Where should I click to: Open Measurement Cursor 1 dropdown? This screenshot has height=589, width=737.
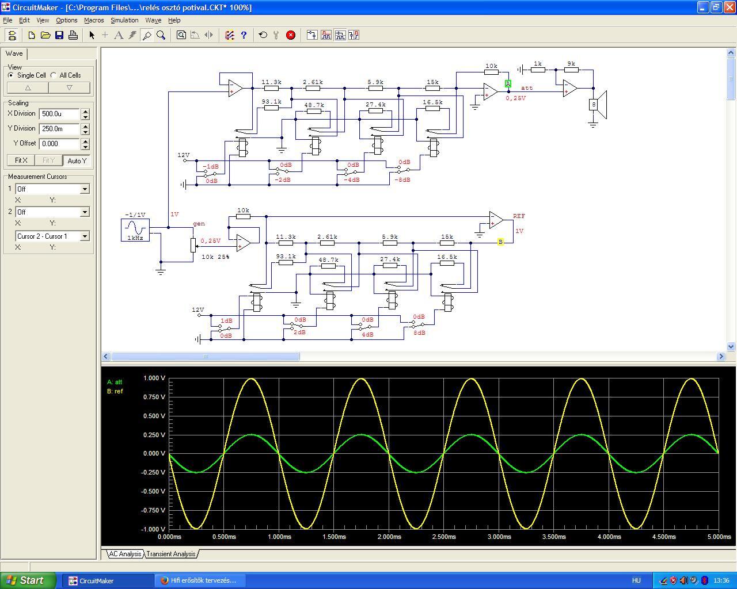85,189
